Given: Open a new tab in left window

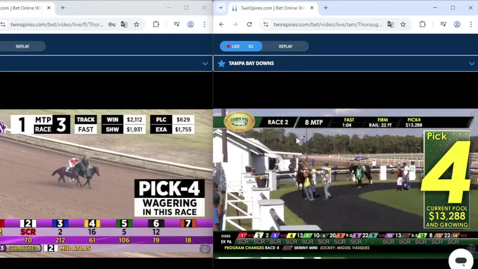Looking at the screenshot, I should (62, 8).
